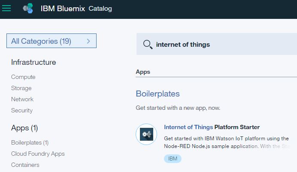Click the 'Get started with a new app, now.' text
Image resolution: width=297 pixels, height=172 pixels.
(178, 108)
